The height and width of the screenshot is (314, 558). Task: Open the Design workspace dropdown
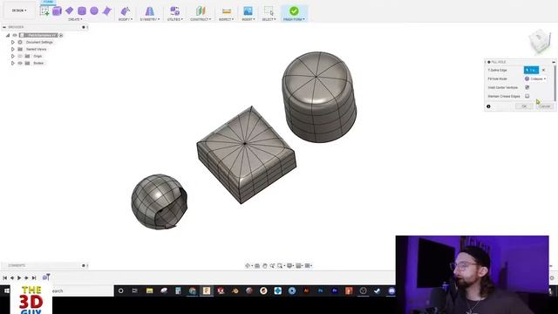click(19, 10)
